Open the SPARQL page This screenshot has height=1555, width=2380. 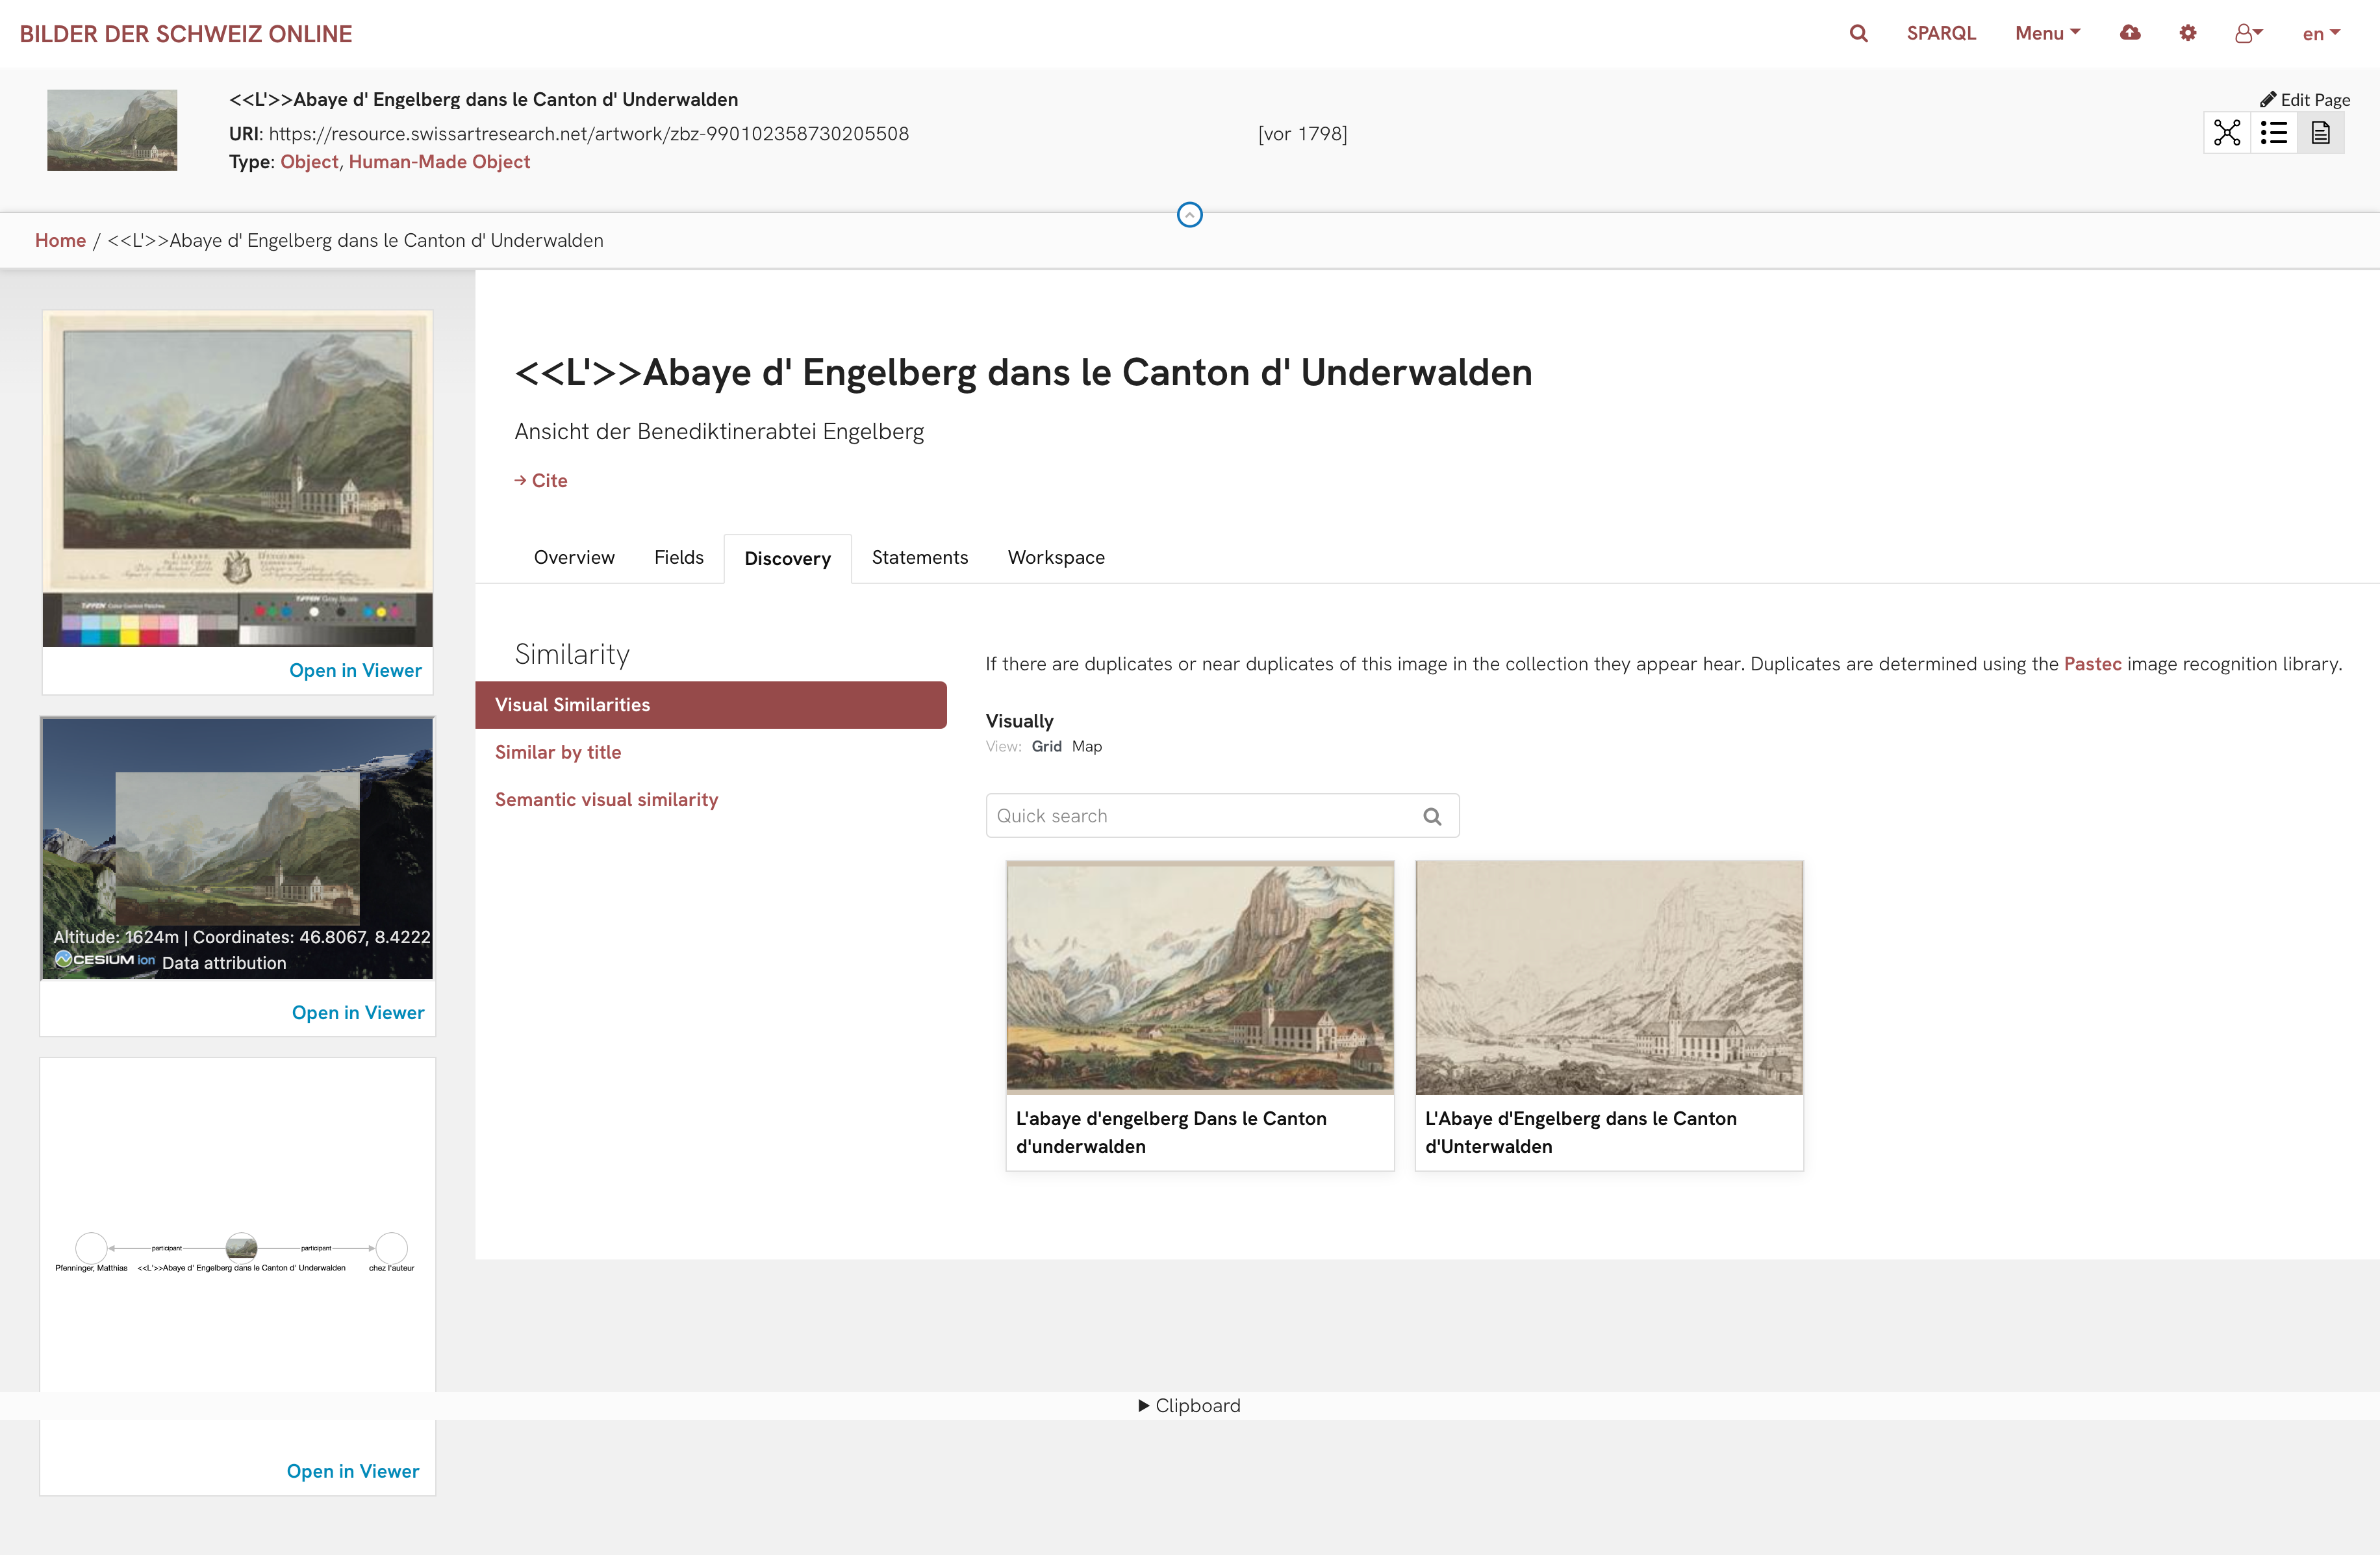click(x=1941, y=33)
